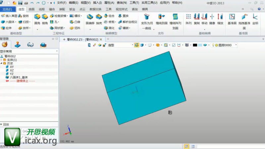Open the 图层0000 layer dropdown
The height and width of the screenshot is (149, 265).
pos(225,45)
